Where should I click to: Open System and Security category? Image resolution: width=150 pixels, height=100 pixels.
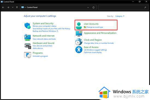point(43,23)
